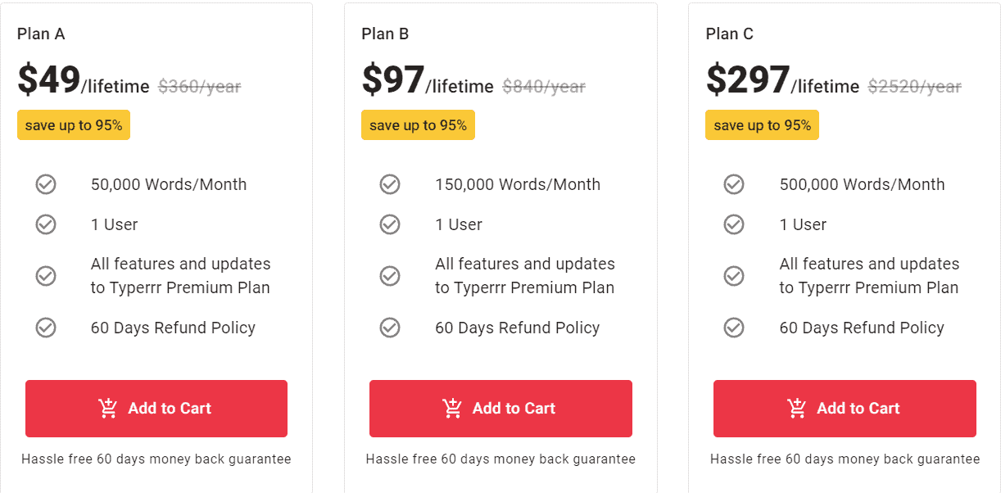Click the cart icon on Plan A button

tap(108, 408)
